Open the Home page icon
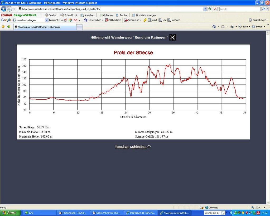 (x=214, y=27)
